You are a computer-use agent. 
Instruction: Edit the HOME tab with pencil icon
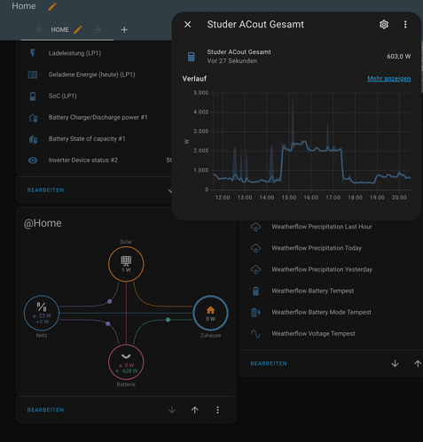(78, 29)
